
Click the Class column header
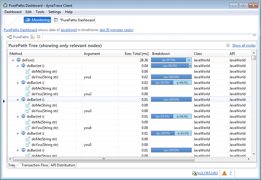coord(209,54)
